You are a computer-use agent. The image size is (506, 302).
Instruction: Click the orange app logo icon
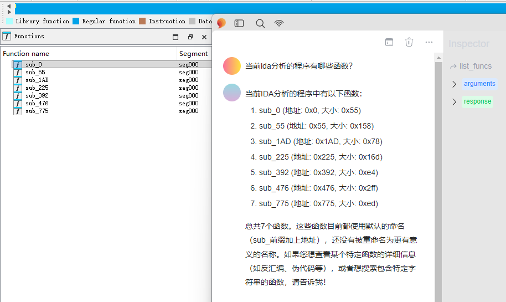click(221, 23)
